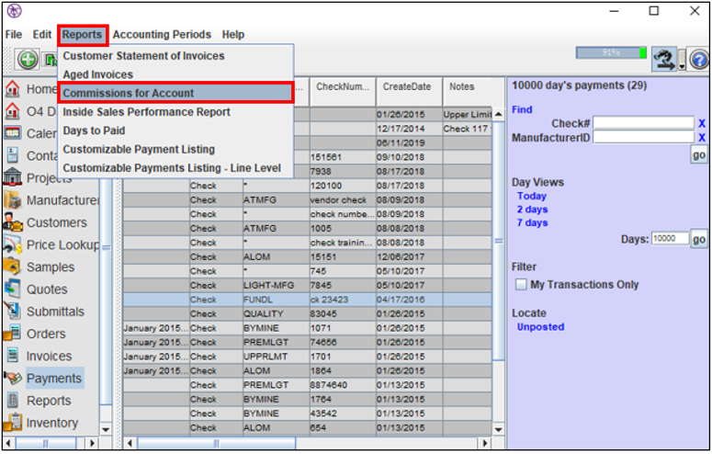Select Days to Paid report
The image size is (712, 454).
point(175,131)
